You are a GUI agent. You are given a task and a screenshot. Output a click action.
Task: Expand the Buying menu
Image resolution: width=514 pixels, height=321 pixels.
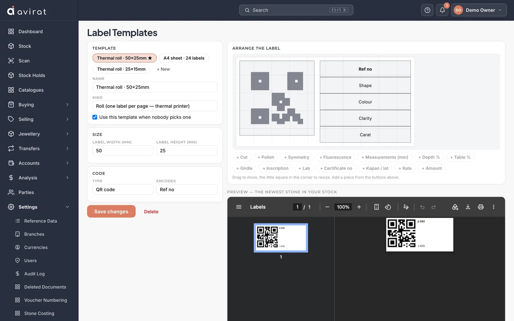39,105
